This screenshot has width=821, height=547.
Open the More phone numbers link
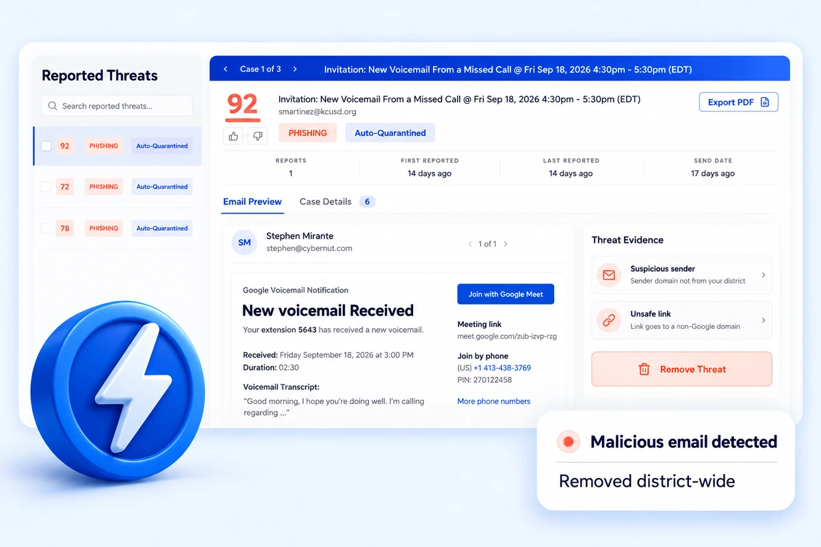click(494, 401)
